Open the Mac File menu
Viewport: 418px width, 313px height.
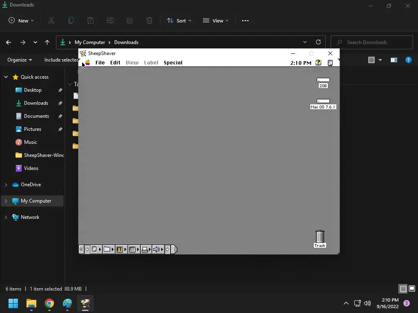pyautogui.click(x=100, y=62)
